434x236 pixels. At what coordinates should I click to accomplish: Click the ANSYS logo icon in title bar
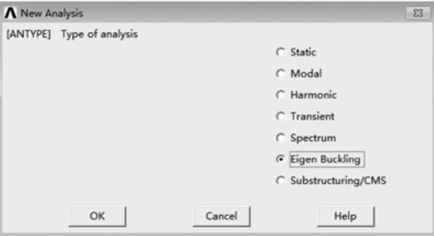pyautogui.click(x=12, y=13)
